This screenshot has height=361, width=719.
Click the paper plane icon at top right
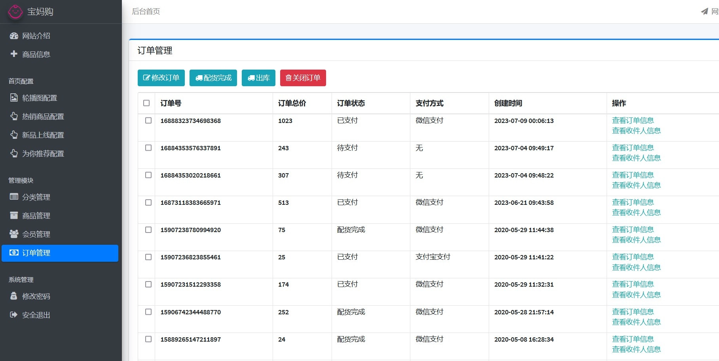[704, 11]
